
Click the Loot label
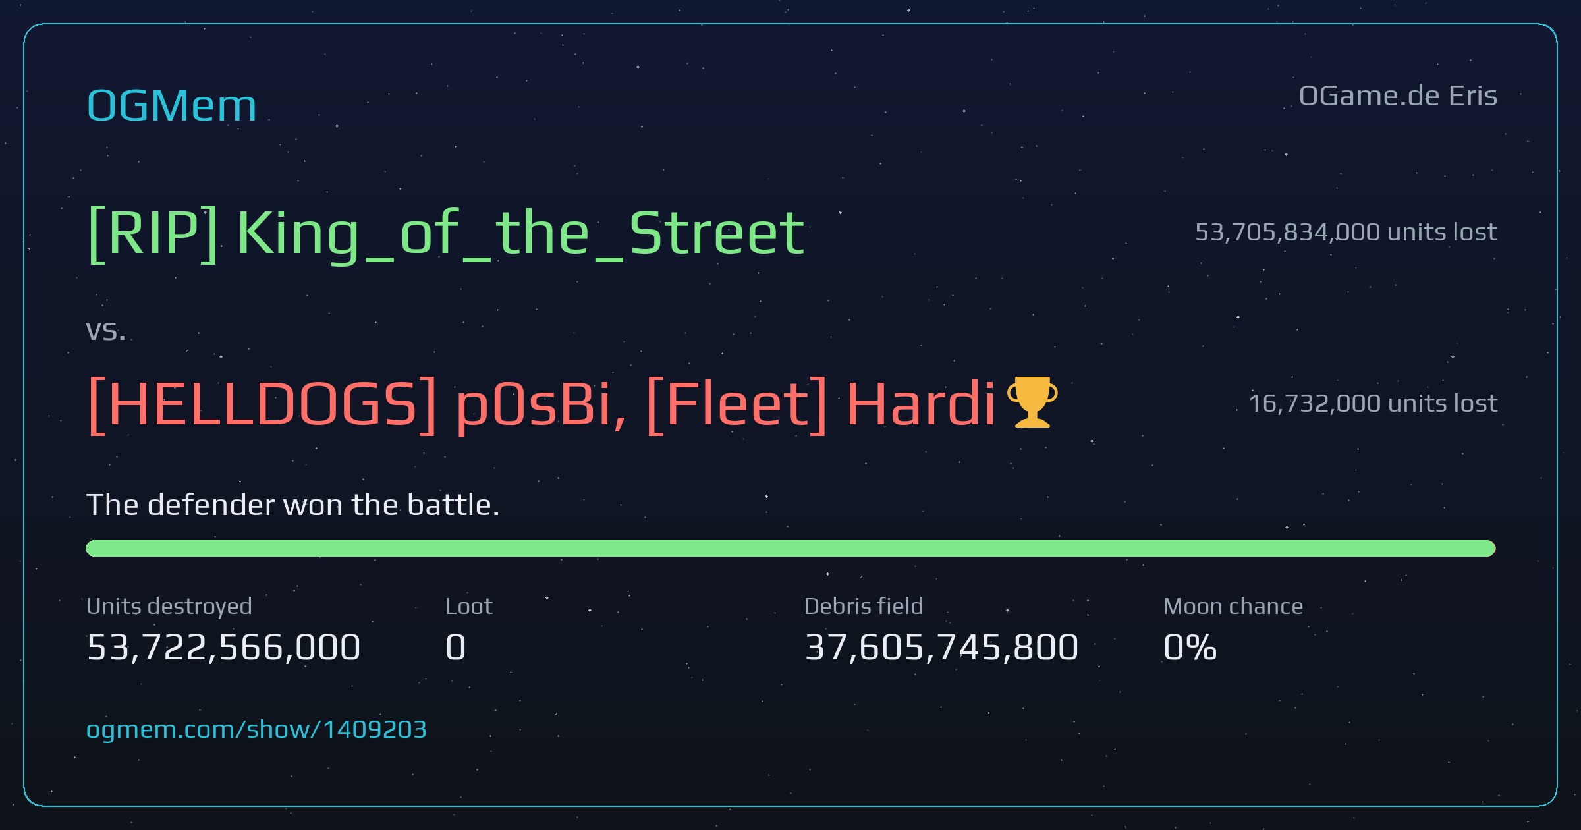coord(468,606)
